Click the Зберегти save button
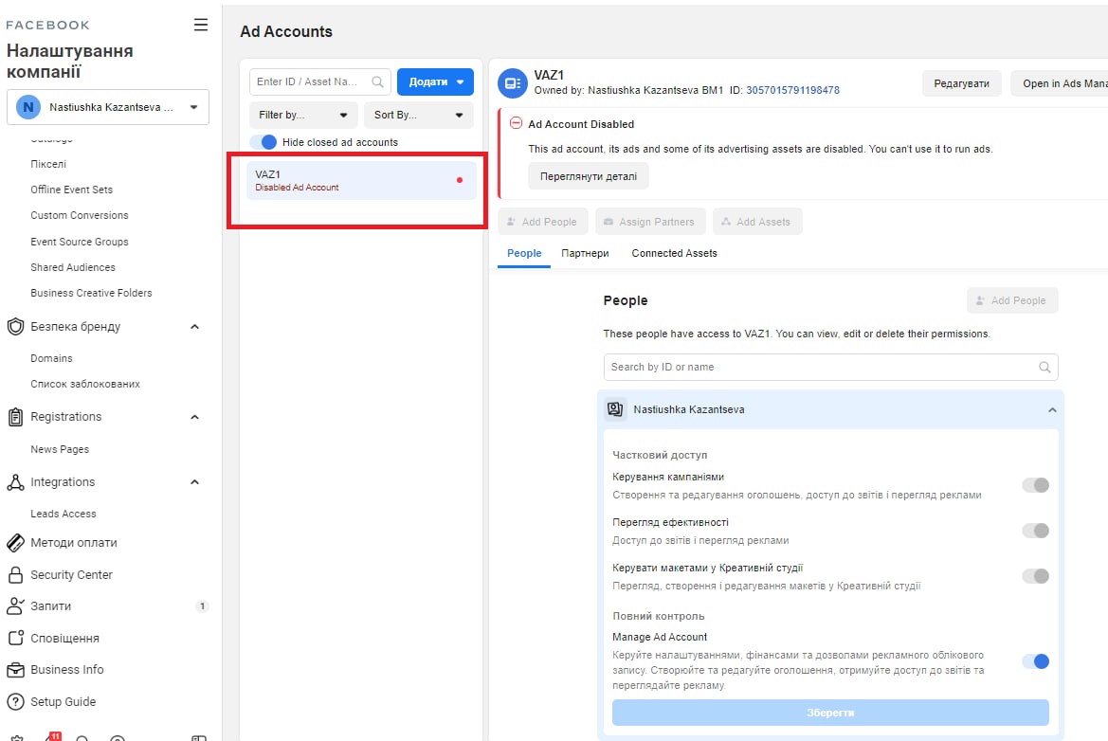This screenshot has height=741, width=1108. [x=830, y=713]
